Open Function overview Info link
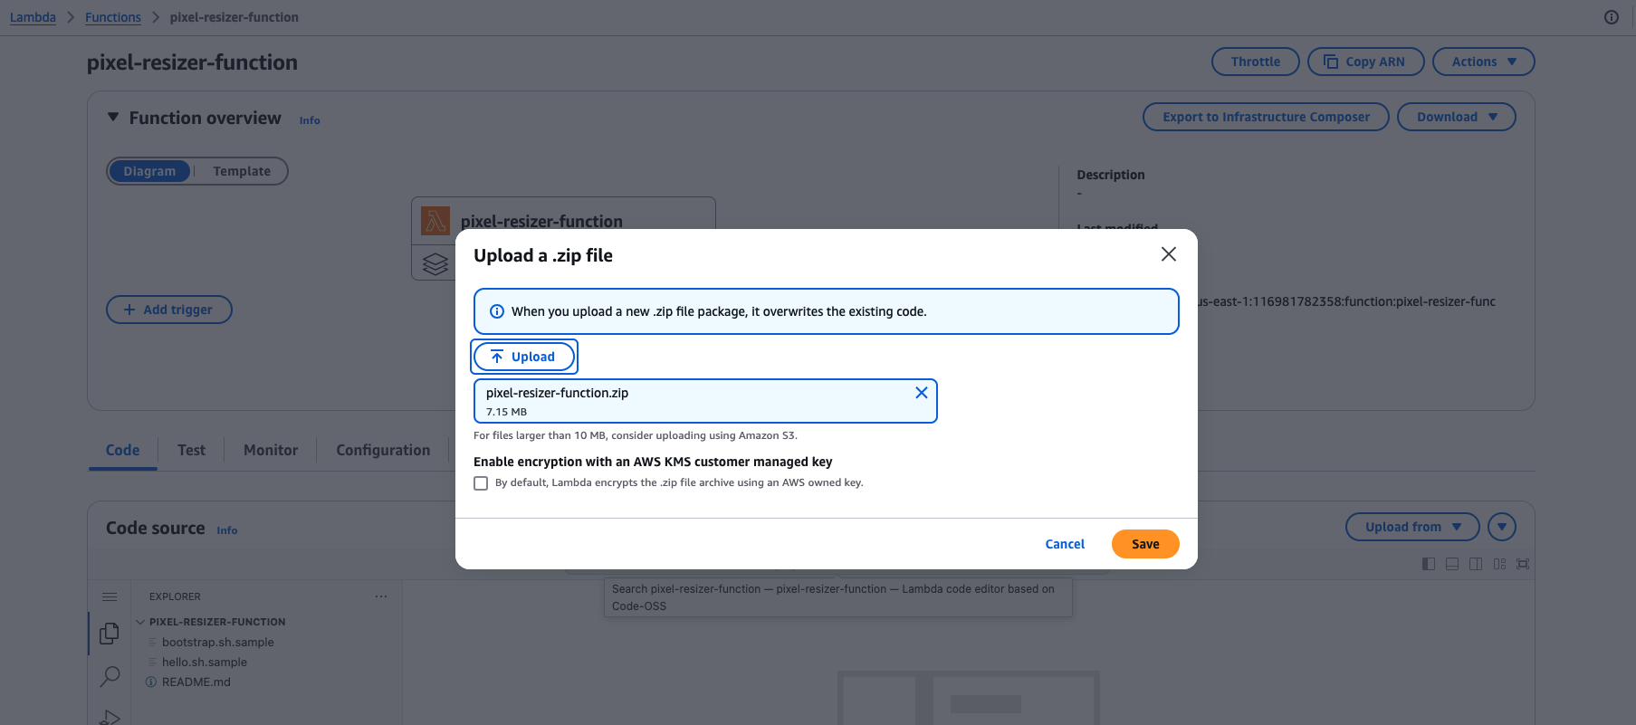The image size is (1636, 725). tap(310, 120)
